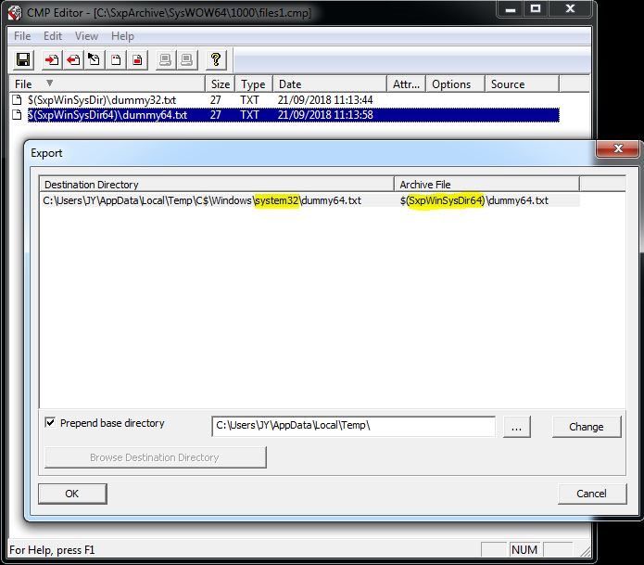Click the ellipsis browse button for base directory
The image size is (644, 565).
517,427
